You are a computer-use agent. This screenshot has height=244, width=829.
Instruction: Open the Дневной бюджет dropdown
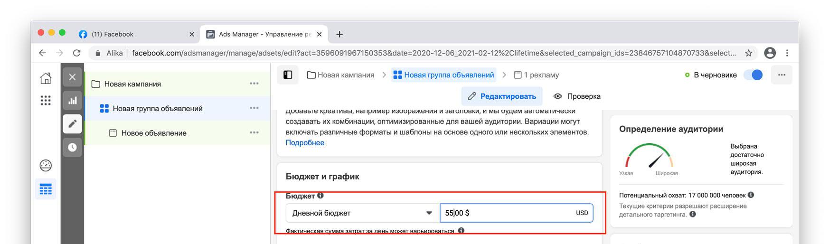[x=363, y=213]
